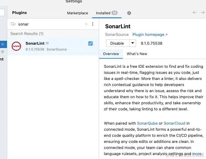This screenshot has height=159, width=206.
Task: Click the magnifier search history icon
Action: click(13, 24)
